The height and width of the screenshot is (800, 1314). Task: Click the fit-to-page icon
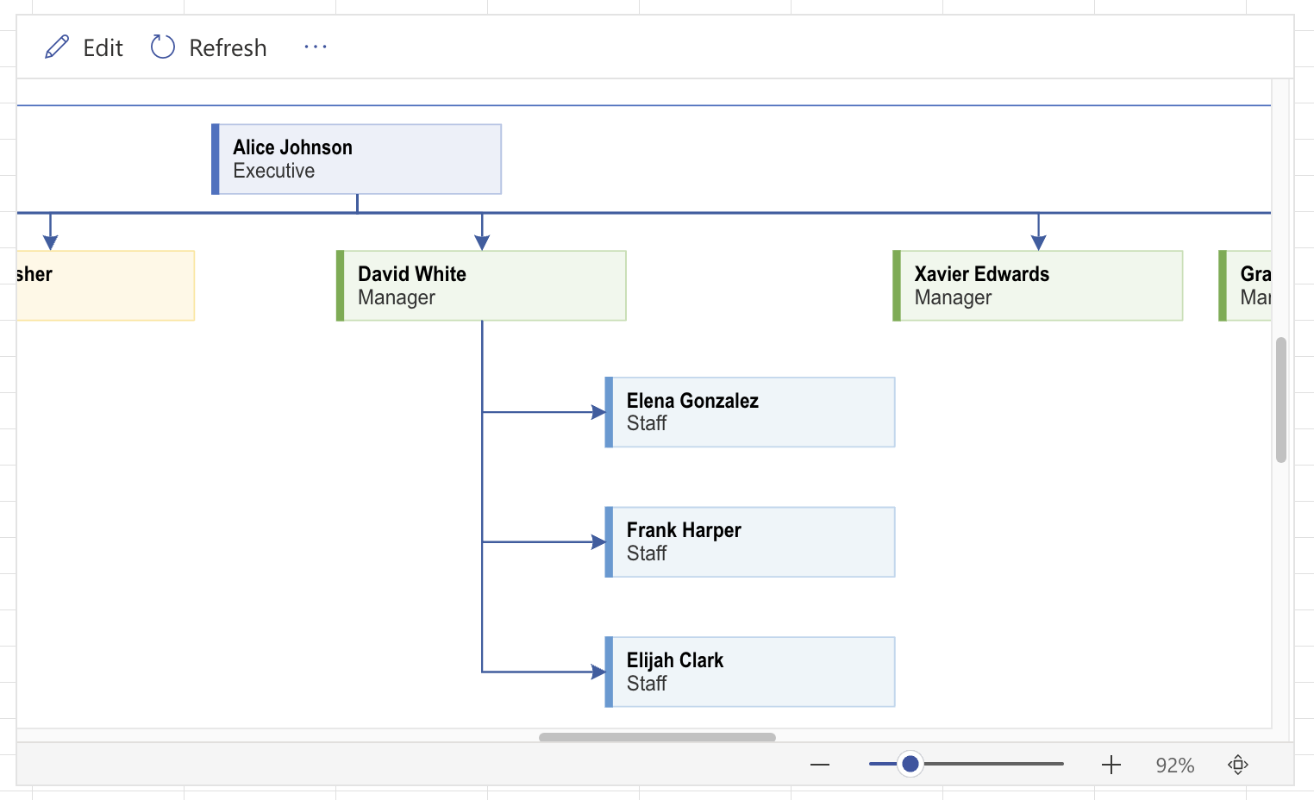point(1238,765)
